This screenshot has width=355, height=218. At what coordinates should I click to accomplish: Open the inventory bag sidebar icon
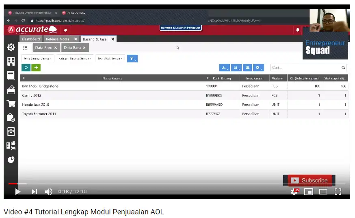tap(11, 118)
